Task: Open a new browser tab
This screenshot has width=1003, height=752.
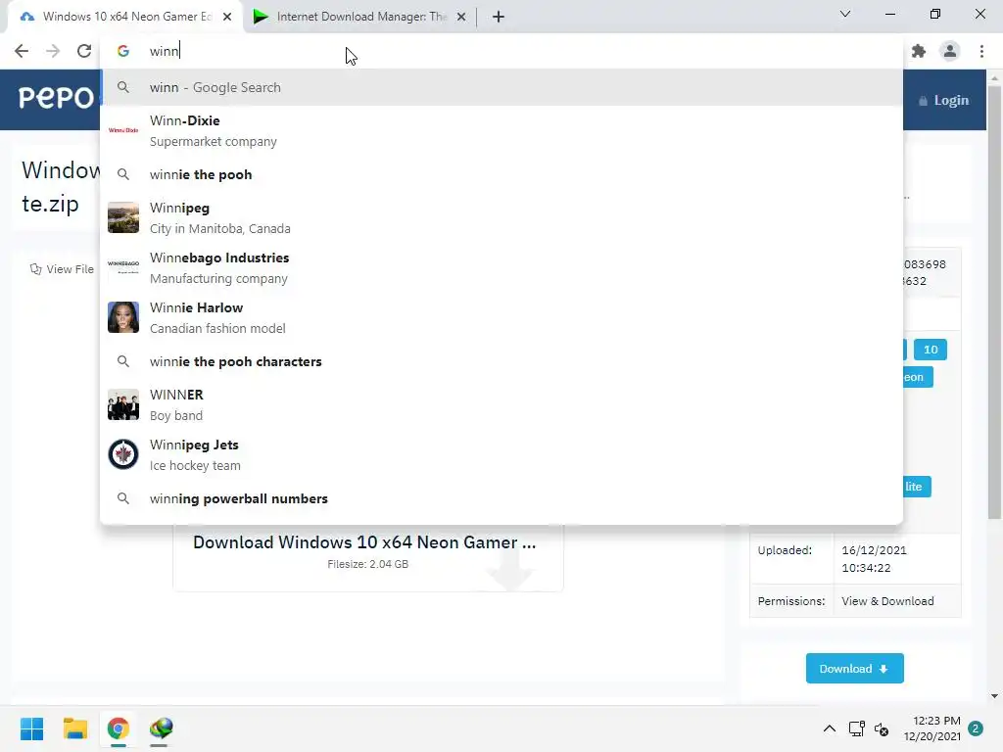Action: pos(499,17)
